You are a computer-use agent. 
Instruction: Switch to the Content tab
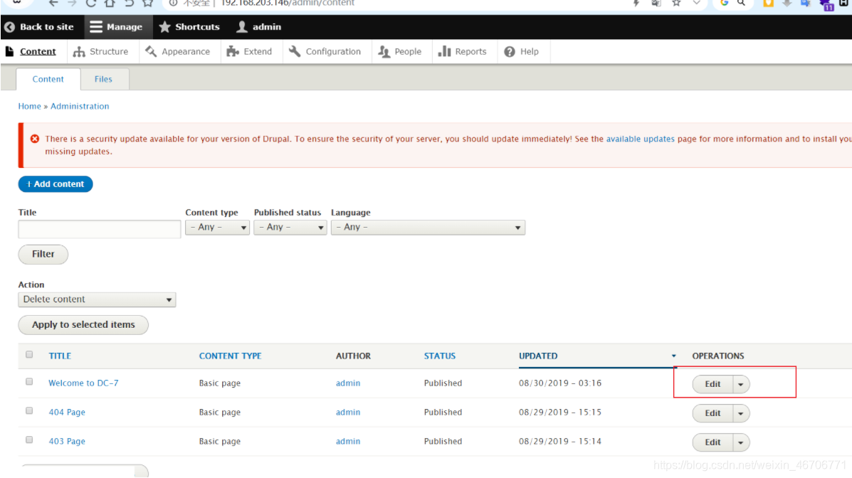(x=48, y=79)
